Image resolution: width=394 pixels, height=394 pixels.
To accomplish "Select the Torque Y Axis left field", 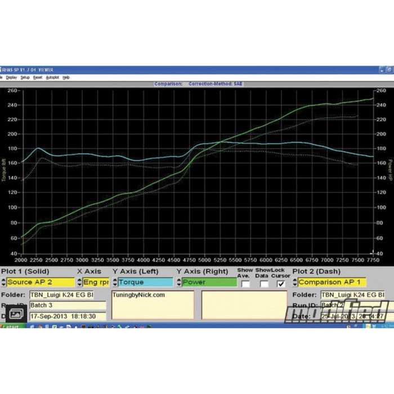I will (x=145, y=282).
